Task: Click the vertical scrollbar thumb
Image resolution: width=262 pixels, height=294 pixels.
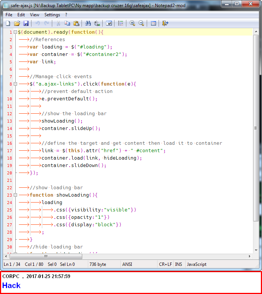Action: [256, 128]
